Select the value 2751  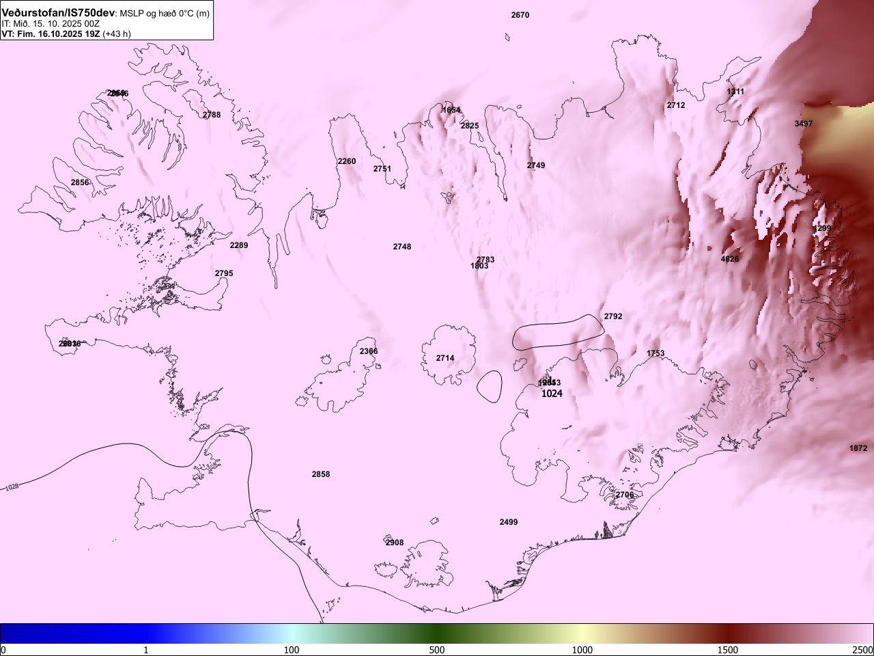point(382,169)
